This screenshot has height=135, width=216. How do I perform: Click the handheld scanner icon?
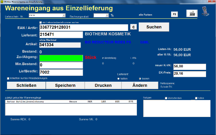[205, 11]
